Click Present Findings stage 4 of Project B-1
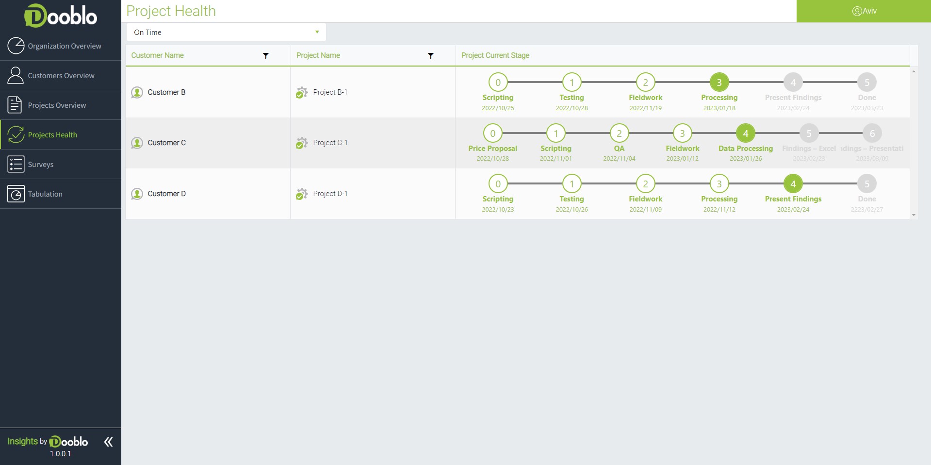 click(x=793, y=83)
